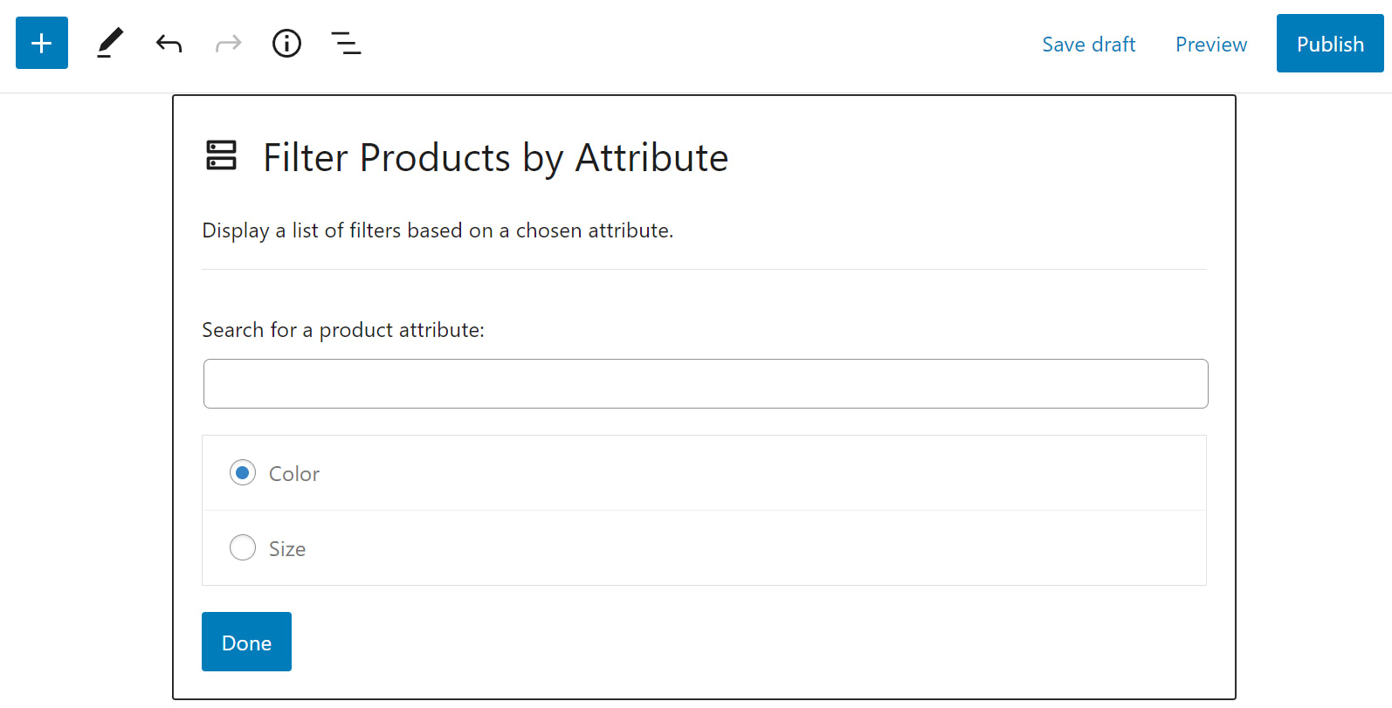Click the blue add block plus button
Viewport: 1392px width, 708px height.
click(42, 43)
